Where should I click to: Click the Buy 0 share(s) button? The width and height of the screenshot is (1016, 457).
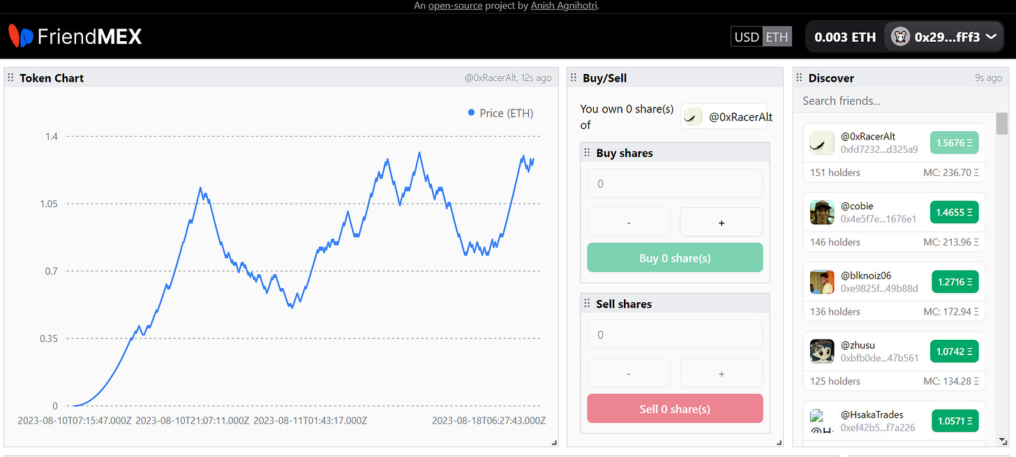[675, 257]
